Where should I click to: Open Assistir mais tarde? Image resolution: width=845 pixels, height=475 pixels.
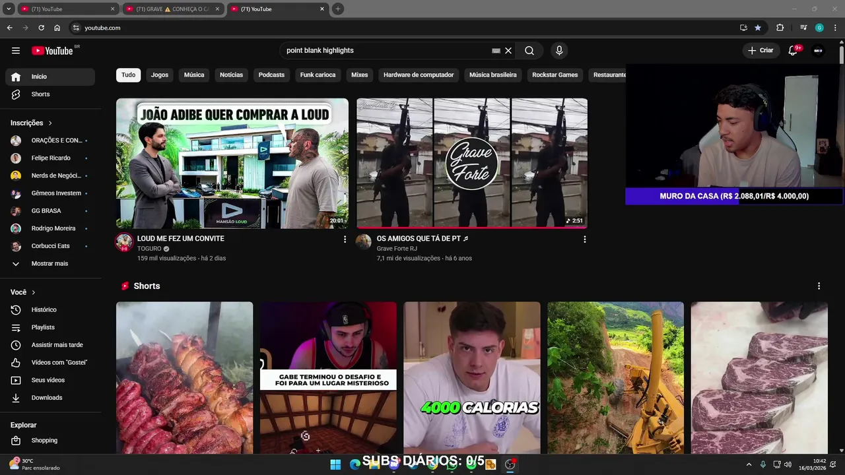pyautogui.click(x=50, y=345)
